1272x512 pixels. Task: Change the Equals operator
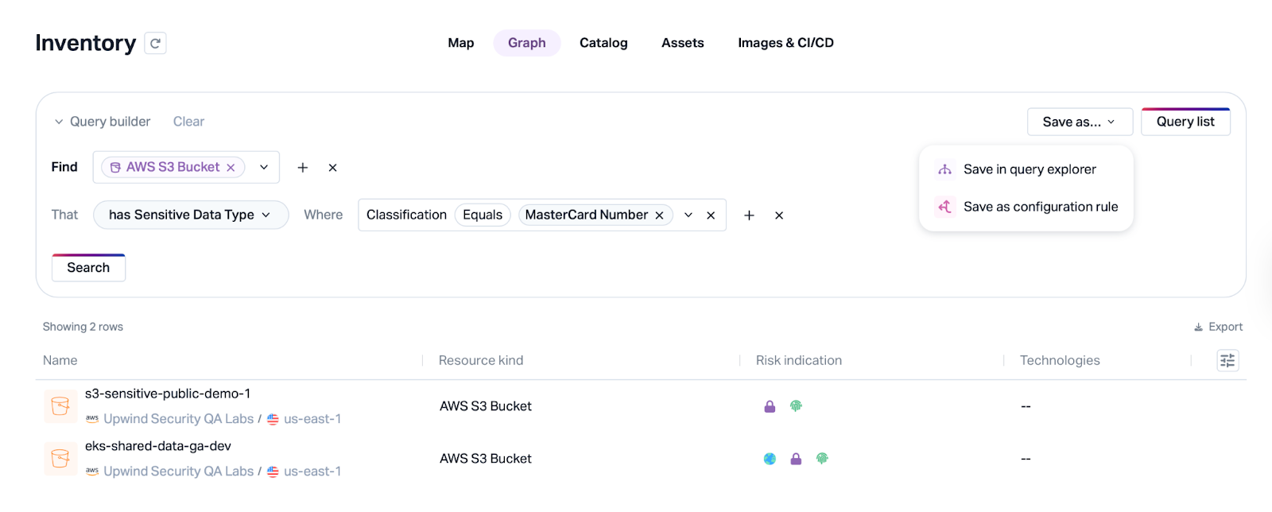[x=483, y=215]
